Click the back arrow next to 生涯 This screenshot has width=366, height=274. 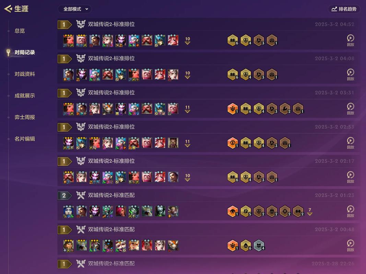click(8, 9)
